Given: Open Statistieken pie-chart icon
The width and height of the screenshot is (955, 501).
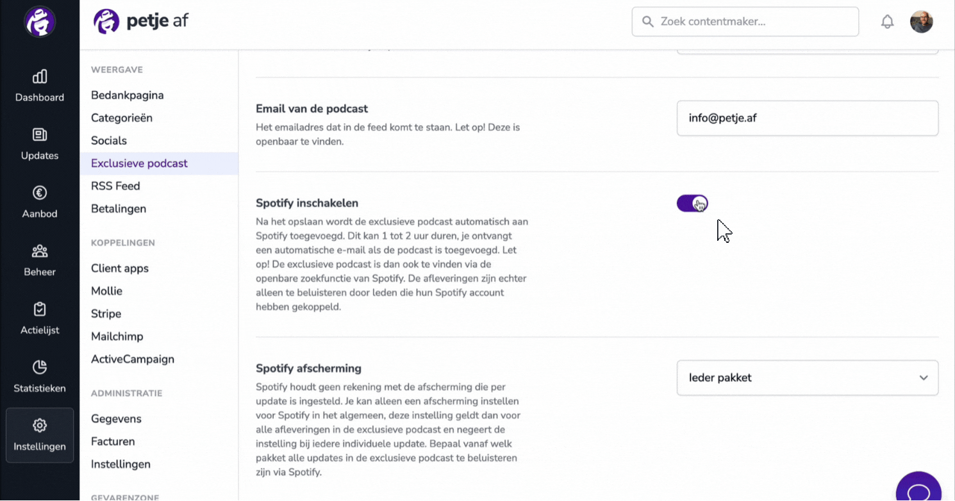Looking at the screenshot, I should [x=40, y=367].
